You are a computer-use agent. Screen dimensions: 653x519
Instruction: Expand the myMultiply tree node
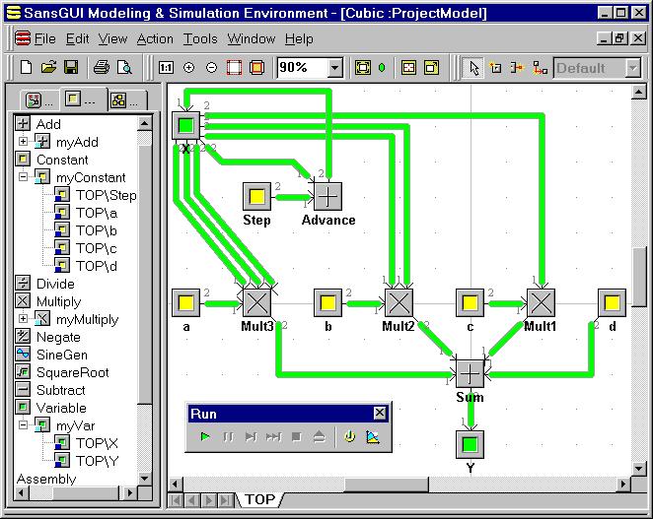tap(24, 319)
